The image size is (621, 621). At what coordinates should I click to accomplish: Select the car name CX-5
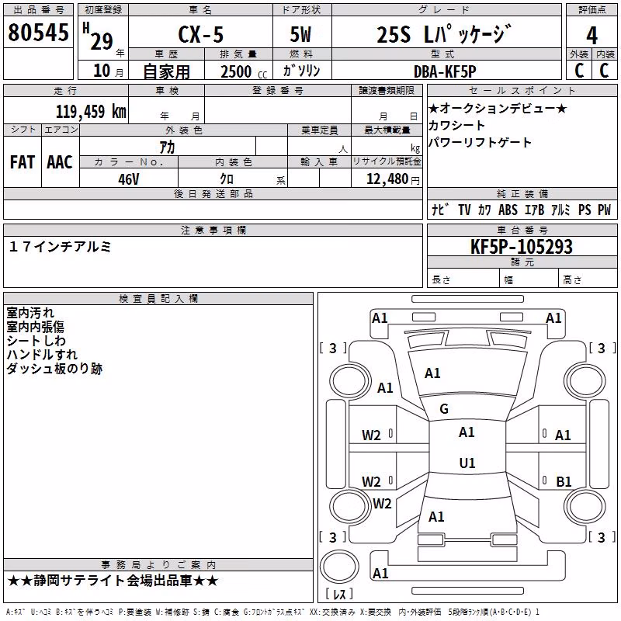[x=201, y=34]
